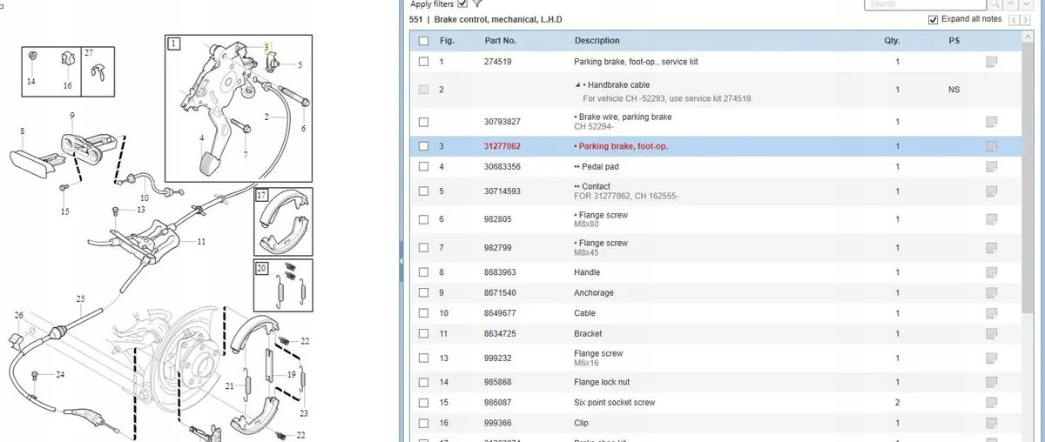Open note icon for Handle row
The height and width of the screenshot is (442, 1045).
991,272
